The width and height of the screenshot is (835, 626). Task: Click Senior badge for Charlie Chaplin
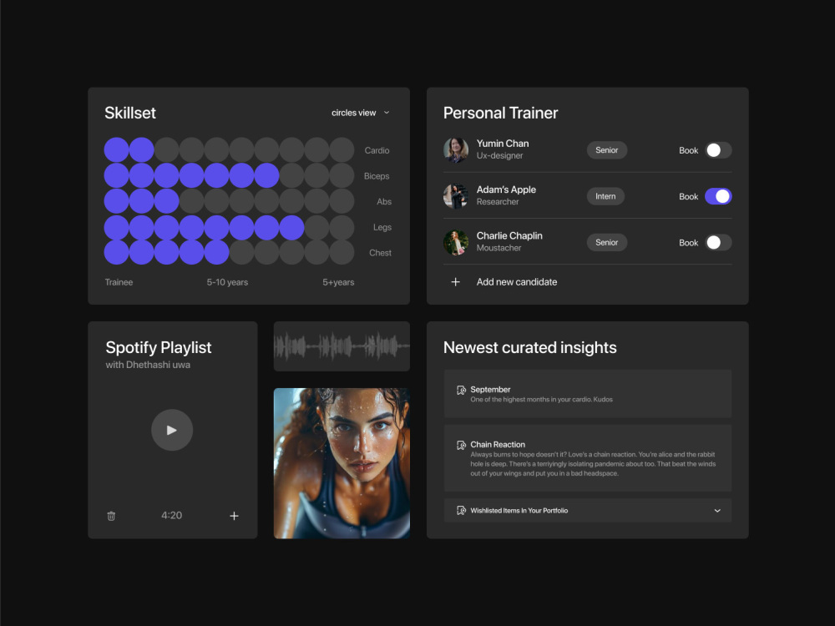(x=606, y=243)
